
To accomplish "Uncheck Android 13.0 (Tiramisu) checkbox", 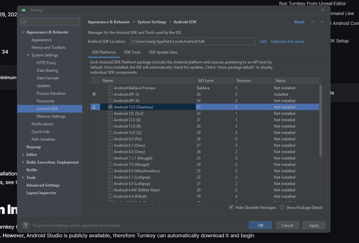I will tap(110, 107).
